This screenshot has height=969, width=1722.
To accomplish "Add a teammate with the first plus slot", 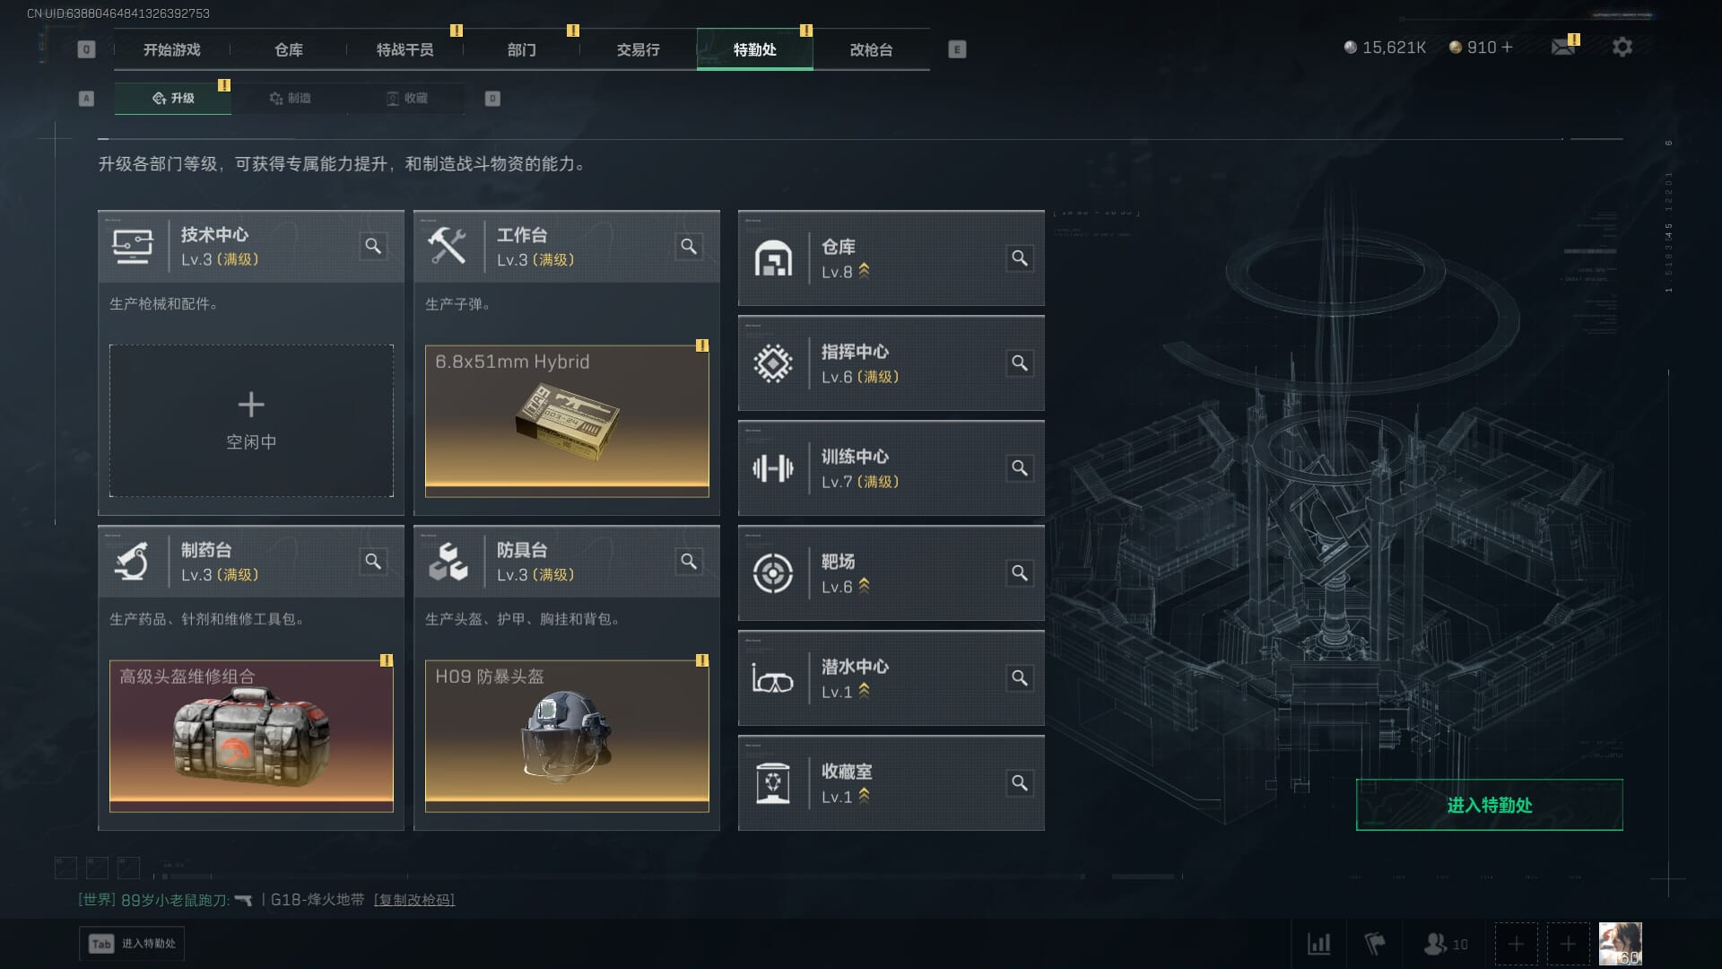I will (1516, 944).
